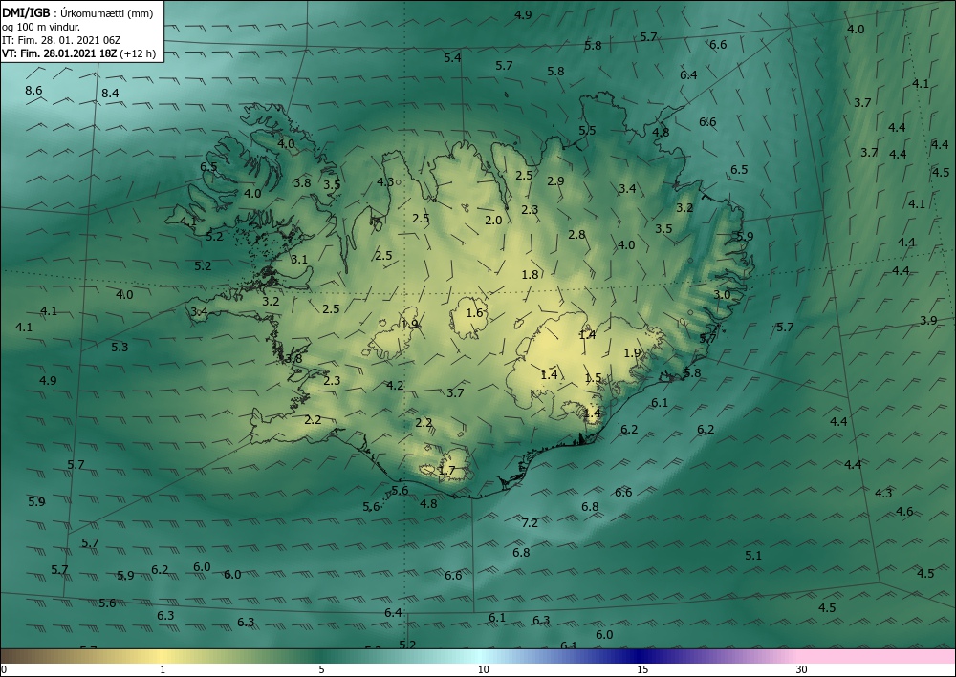Image resolution: width=956 pixels, height=677 pixels.
Task: Click the 'DMI/IGB : Úrkomumætti (mm)' title line
Action: click(x=76, y=12)
